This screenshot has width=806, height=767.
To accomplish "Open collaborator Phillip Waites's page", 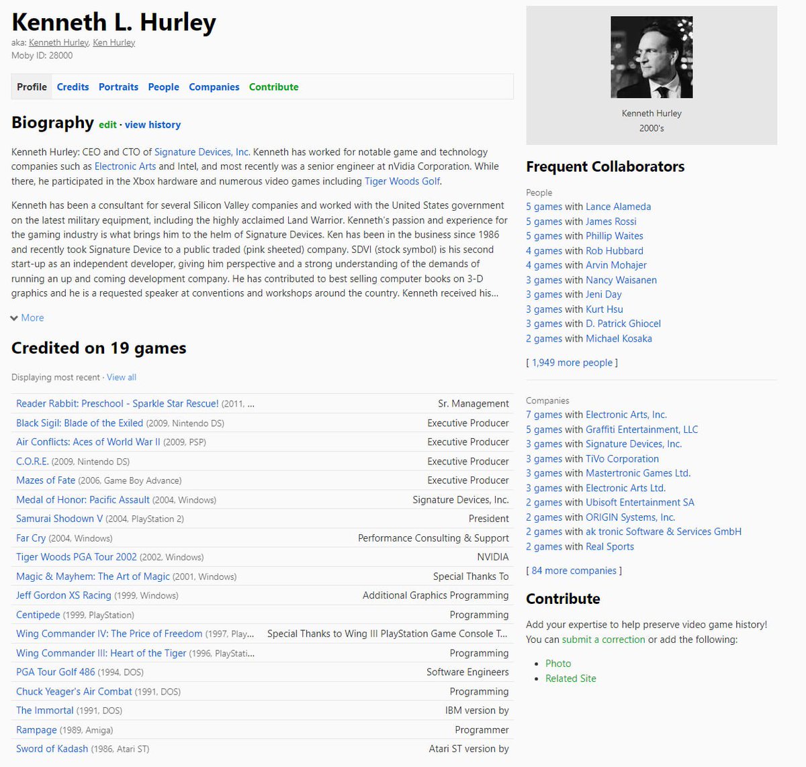I will 615,236.
